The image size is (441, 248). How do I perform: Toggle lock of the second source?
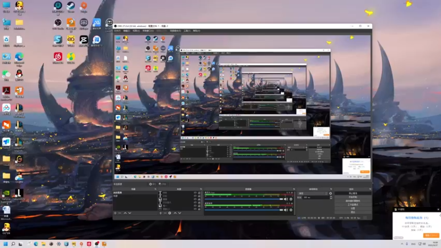(x=199, y=196)
